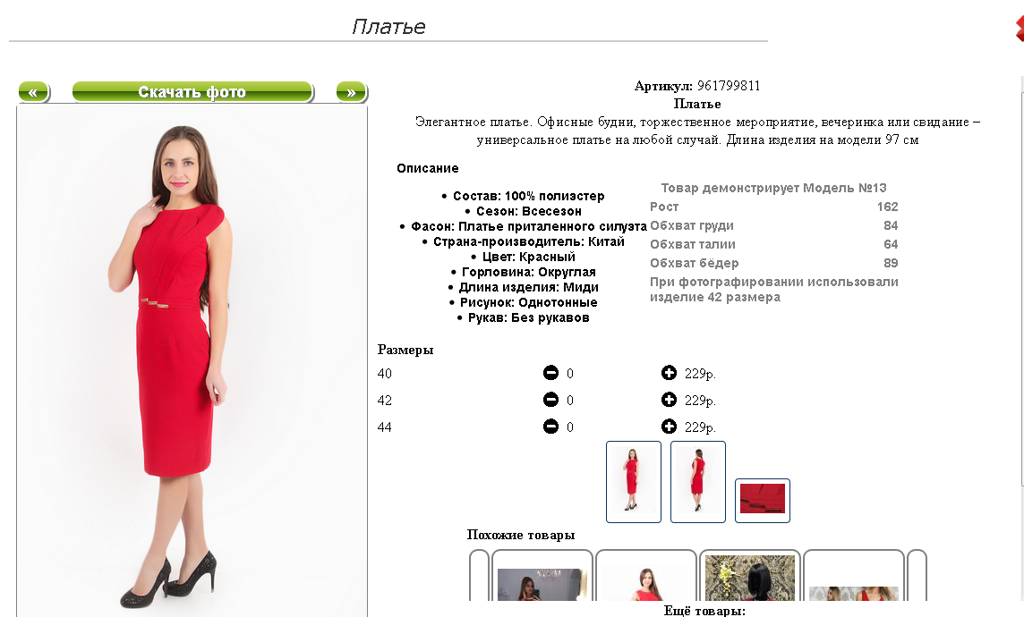1024x617 pixels.
Task: Click the vertical scrollbar on right edge
Action: click(x=1022, y=281)
